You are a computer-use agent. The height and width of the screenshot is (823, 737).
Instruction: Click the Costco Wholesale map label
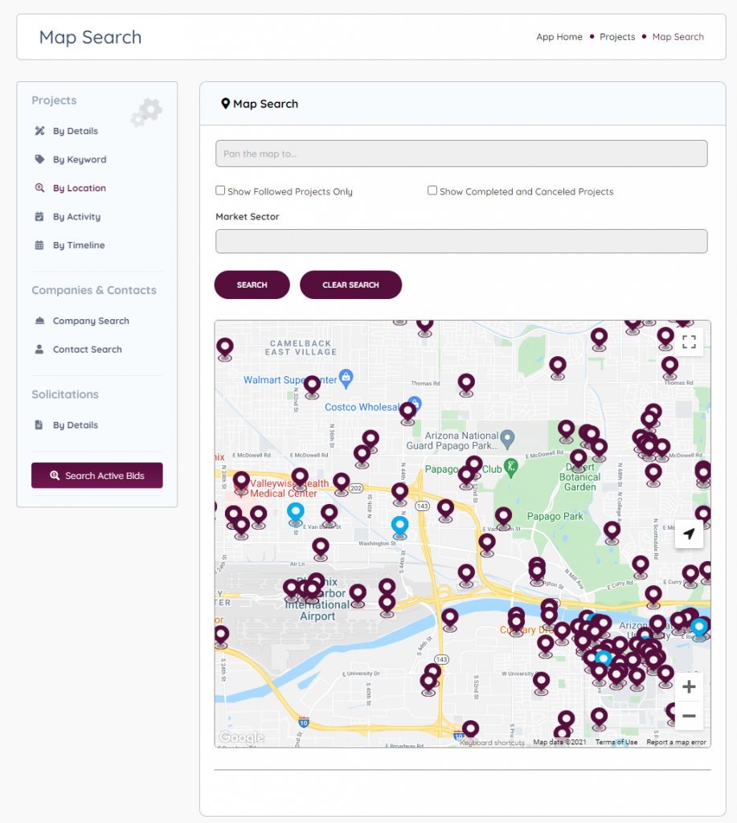[x=362, y=407]
